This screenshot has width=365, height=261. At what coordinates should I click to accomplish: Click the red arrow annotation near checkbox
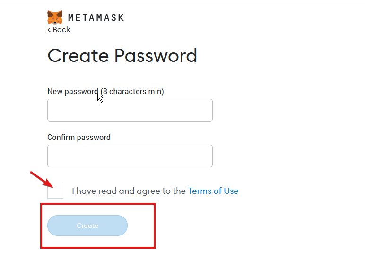(42, 179)
